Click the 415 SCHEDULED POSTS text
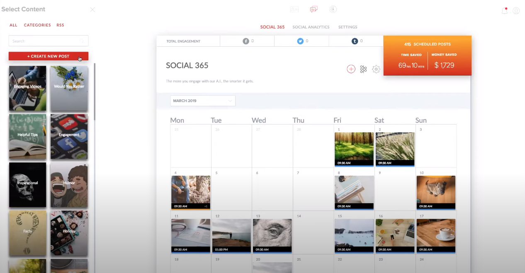525x273 pixels. click(x=428, y=44)
